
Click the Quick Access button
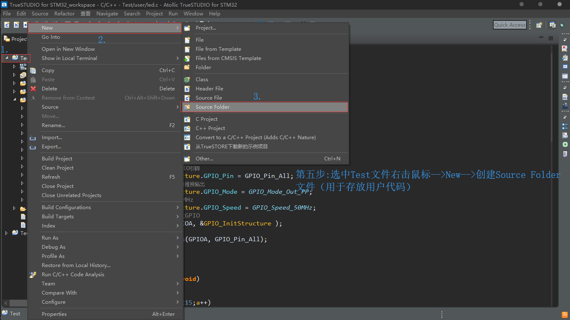click(x=509, y=25)
